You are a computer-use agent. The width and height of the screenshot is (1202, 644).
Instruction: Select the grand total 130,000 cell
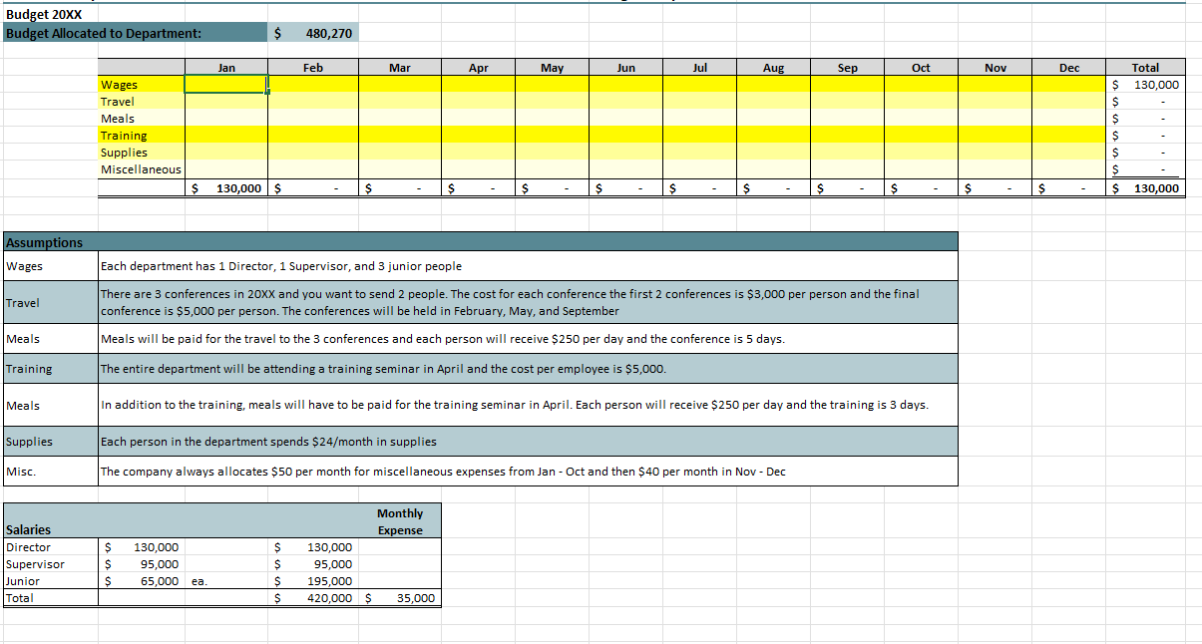coord(1145,187)
